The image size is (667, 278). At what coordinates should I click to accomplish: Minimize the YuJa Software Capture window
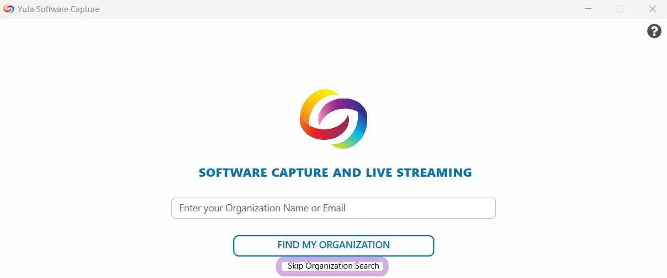pyautogui.click(x=589, y=9)
